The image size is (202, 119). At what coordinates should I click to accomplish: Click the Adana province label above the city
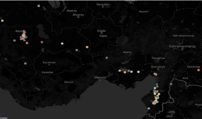click(127, 52)
